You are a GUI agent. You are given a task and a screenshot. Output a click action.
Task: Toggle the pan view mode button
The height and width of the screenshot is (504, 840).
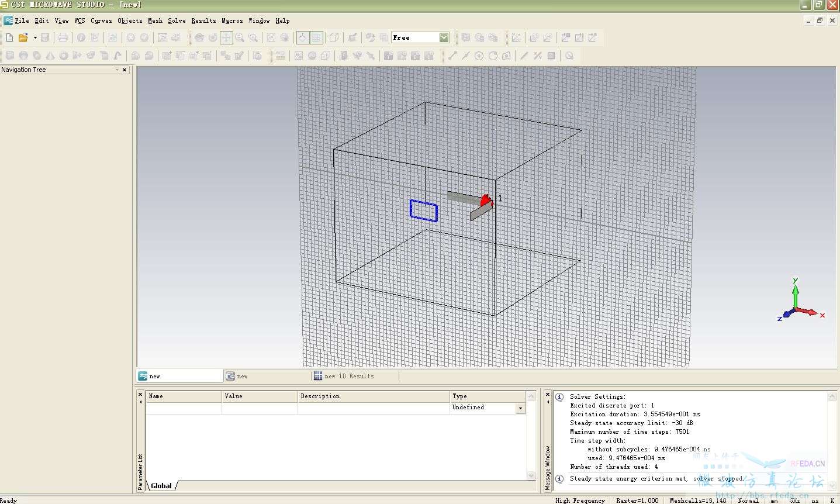(x=226, y=37)
